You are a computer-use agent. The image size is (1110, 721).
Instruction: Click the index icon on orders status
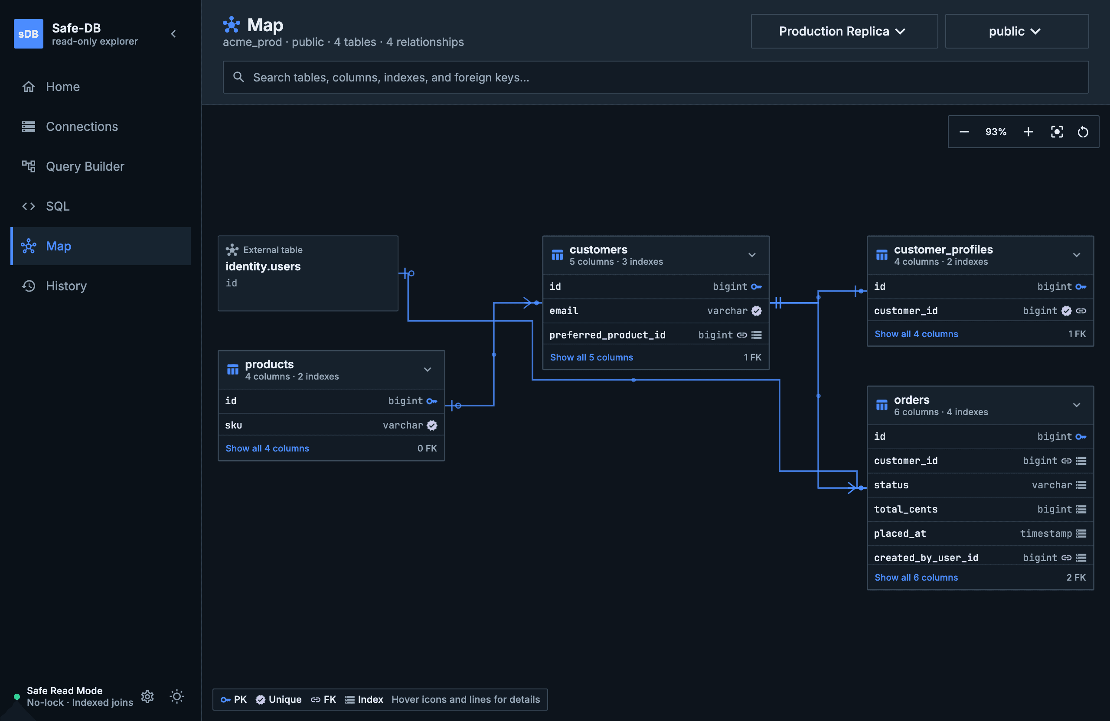[x=1081, y=485]
